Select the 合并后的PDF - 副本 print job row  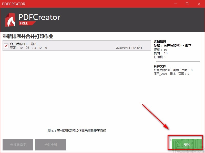tap(64, 46)
